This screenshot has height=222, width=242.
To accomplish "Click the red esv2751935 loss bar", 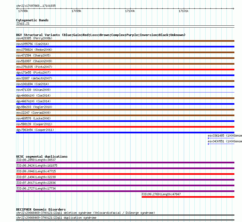I will point(125,70).
